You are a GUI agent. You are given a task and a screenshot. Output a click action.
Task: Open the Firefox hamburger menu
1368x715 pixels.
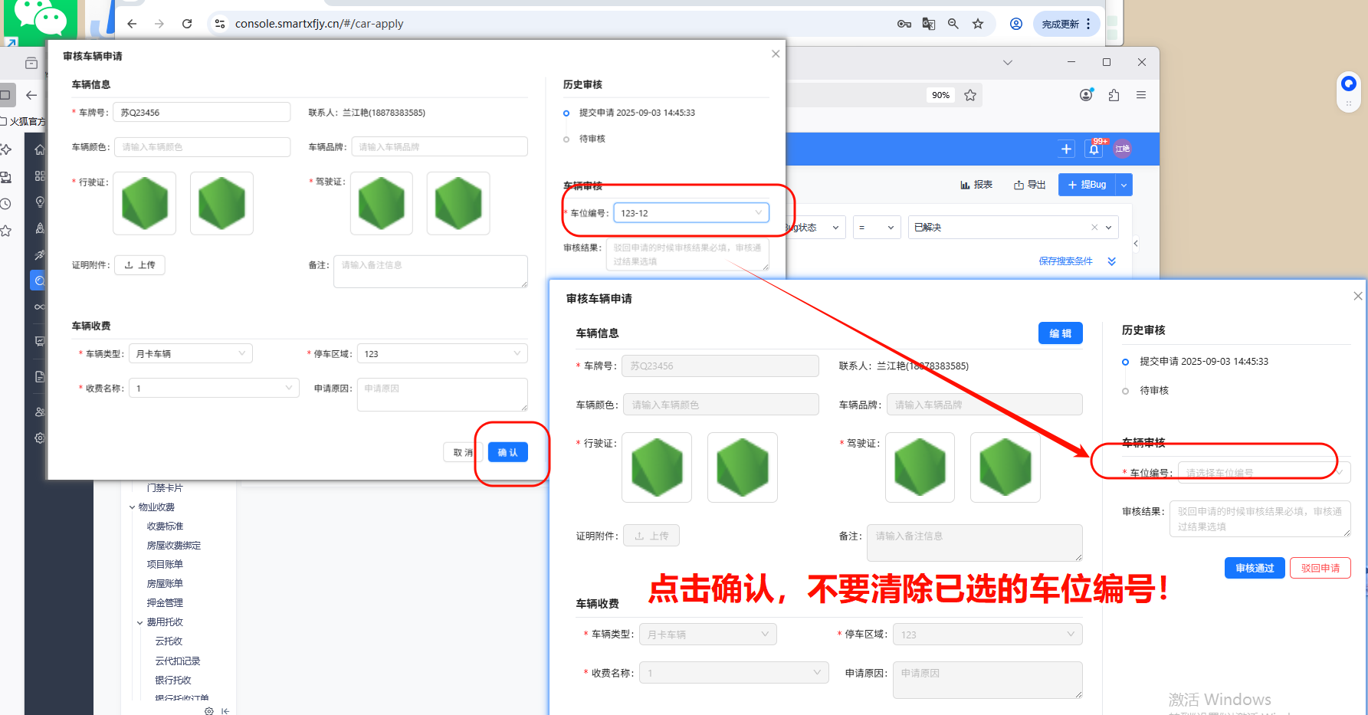[1141, 95]
